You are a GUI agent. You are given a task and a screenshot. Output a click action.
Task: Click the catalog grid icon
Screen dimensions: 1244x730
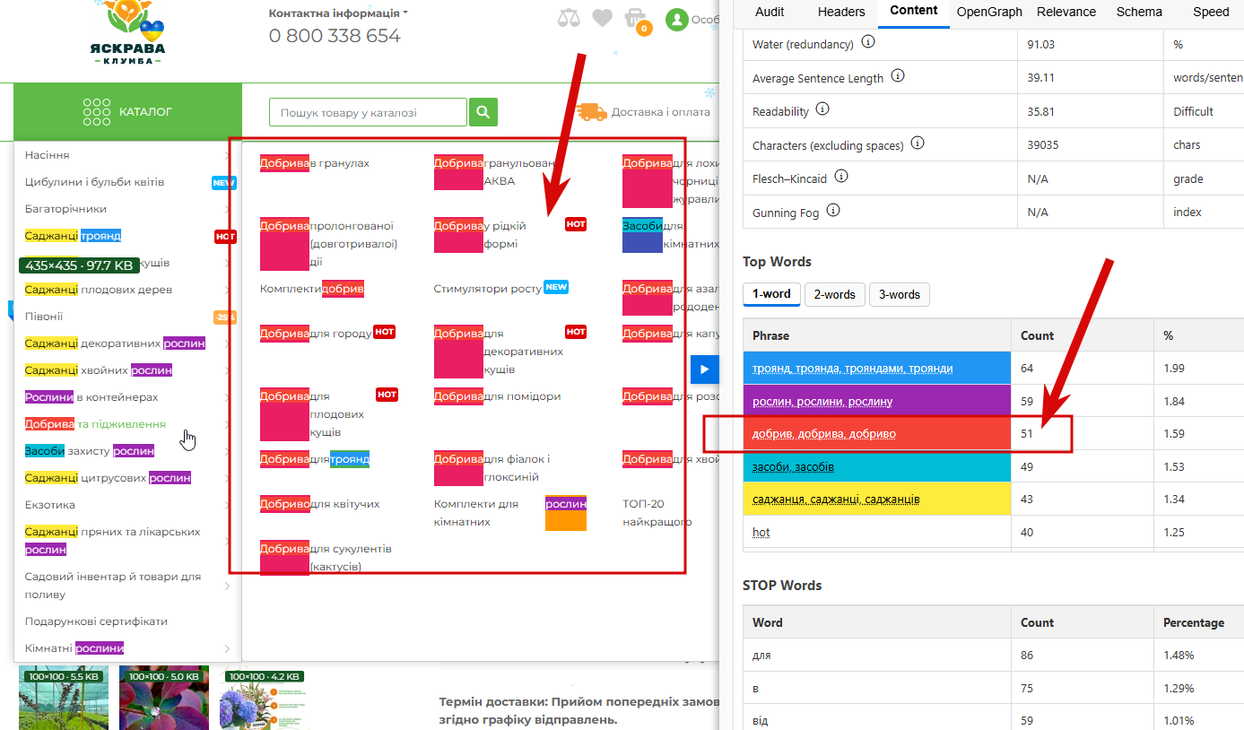coord(97,112)
